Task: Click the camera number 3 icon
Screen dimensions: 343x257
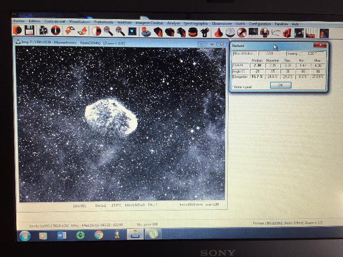Action: [181, 32]
